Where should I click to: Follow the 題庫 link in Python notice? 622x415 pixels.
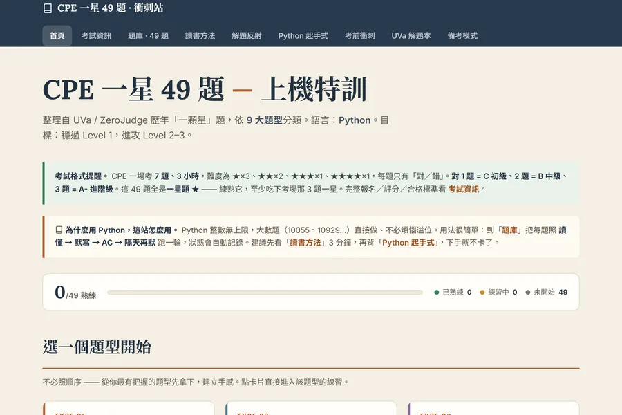(x=510, y=230)
